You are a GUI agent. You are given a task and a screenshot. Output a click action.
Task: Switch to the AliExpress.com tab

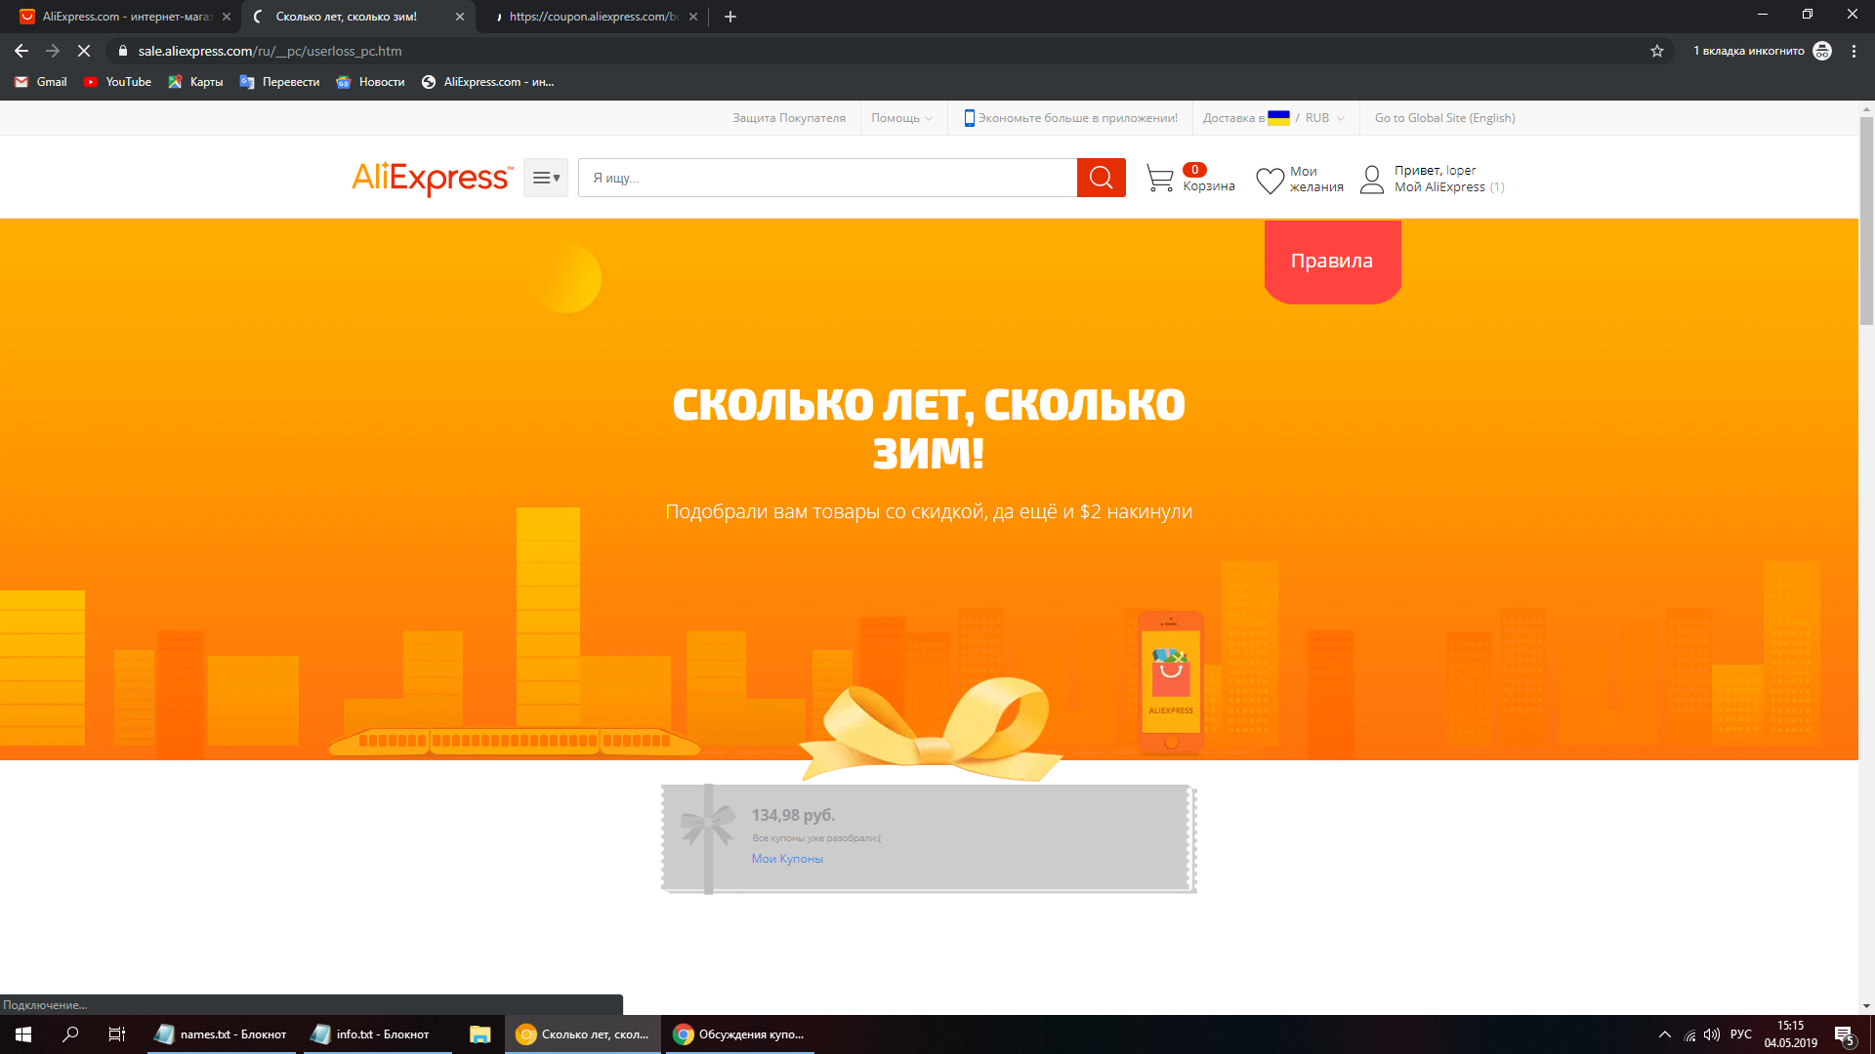click(124, 17)
